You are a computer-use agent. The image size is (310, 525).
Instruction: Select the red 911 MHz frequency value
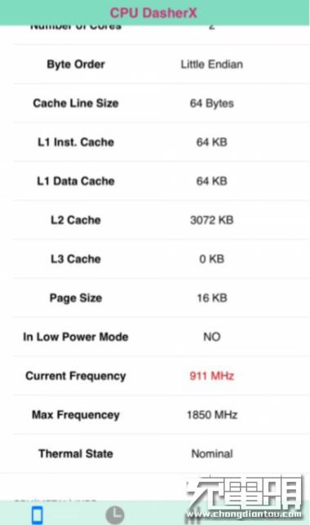click(212, 376)
